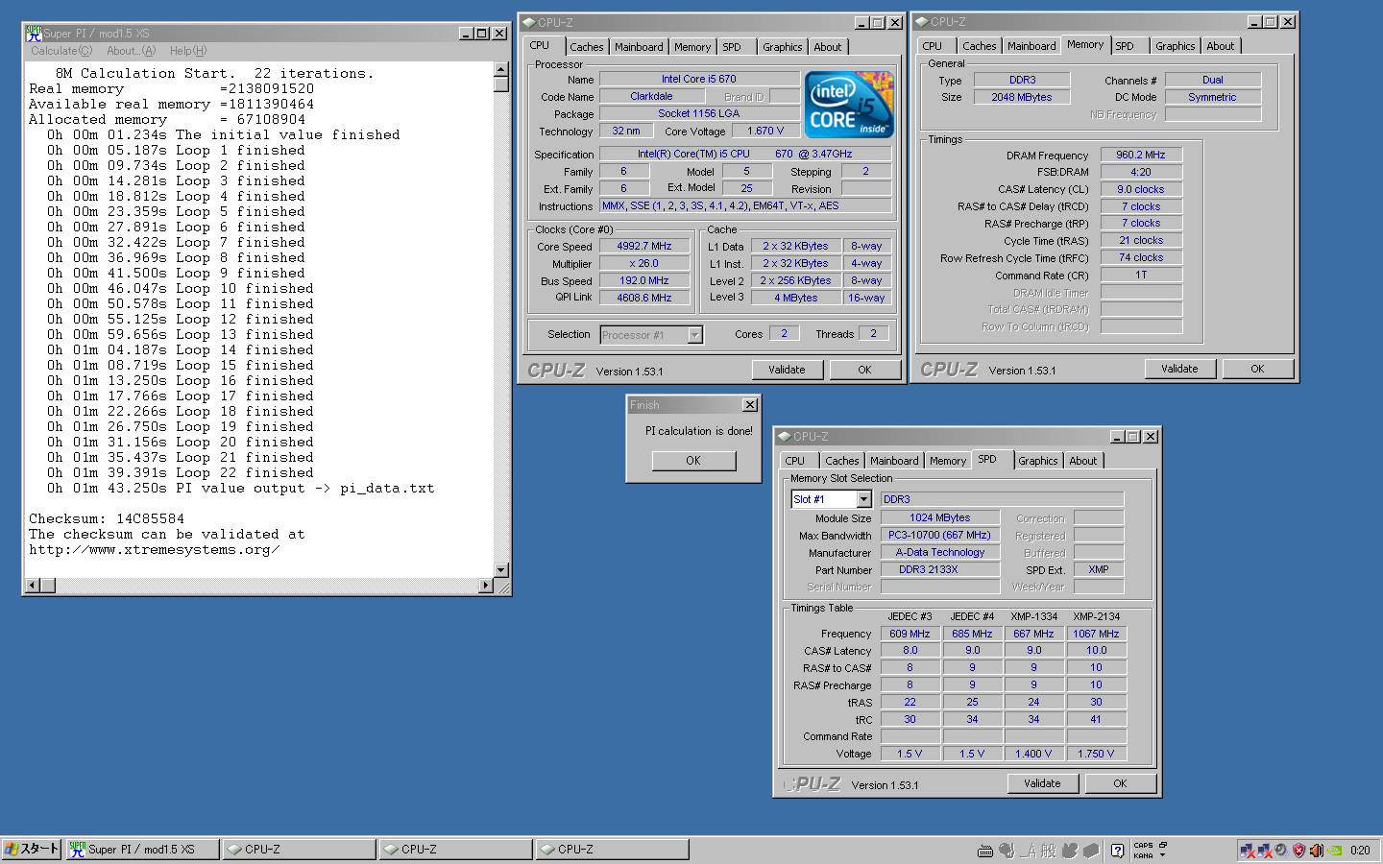Click title bar icon of CPU-Z Memory window
The width and height of the screenshot is (1383, 864).
pos(921,21)
